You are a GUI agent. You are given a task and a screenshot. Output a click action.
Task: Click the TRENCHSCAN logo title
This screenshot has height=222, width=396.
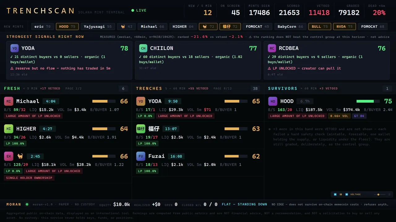tap(41, 11)
